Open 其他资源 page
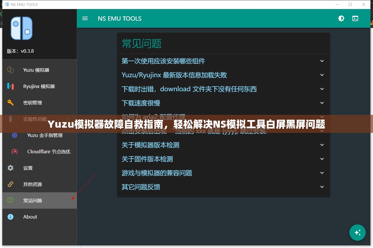This screenshot has width=373, height=248. tap(40, 184)
